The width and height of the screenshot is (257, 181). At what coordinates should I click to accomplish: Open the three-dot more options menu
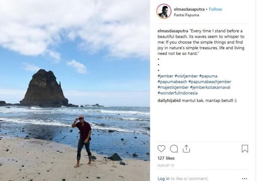point(245,178)
